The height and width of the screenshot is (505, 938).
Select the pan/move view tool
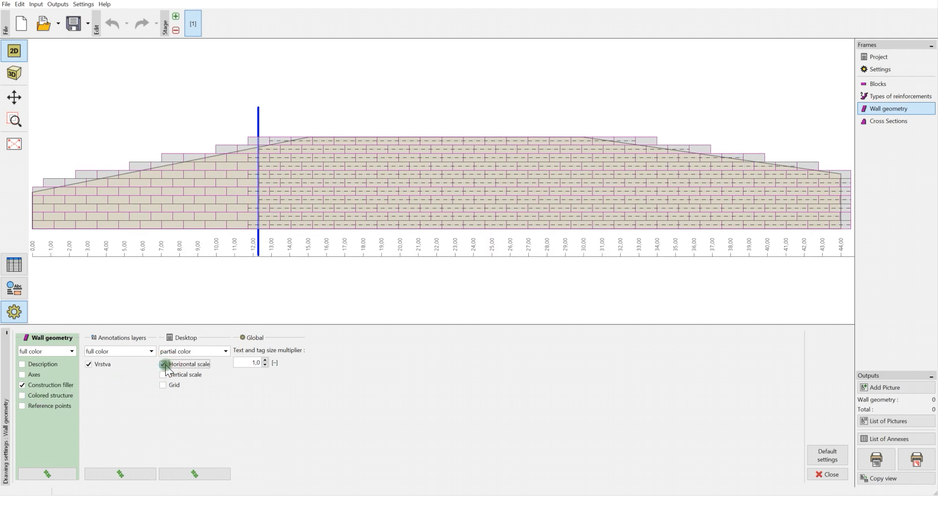point(14,97)
